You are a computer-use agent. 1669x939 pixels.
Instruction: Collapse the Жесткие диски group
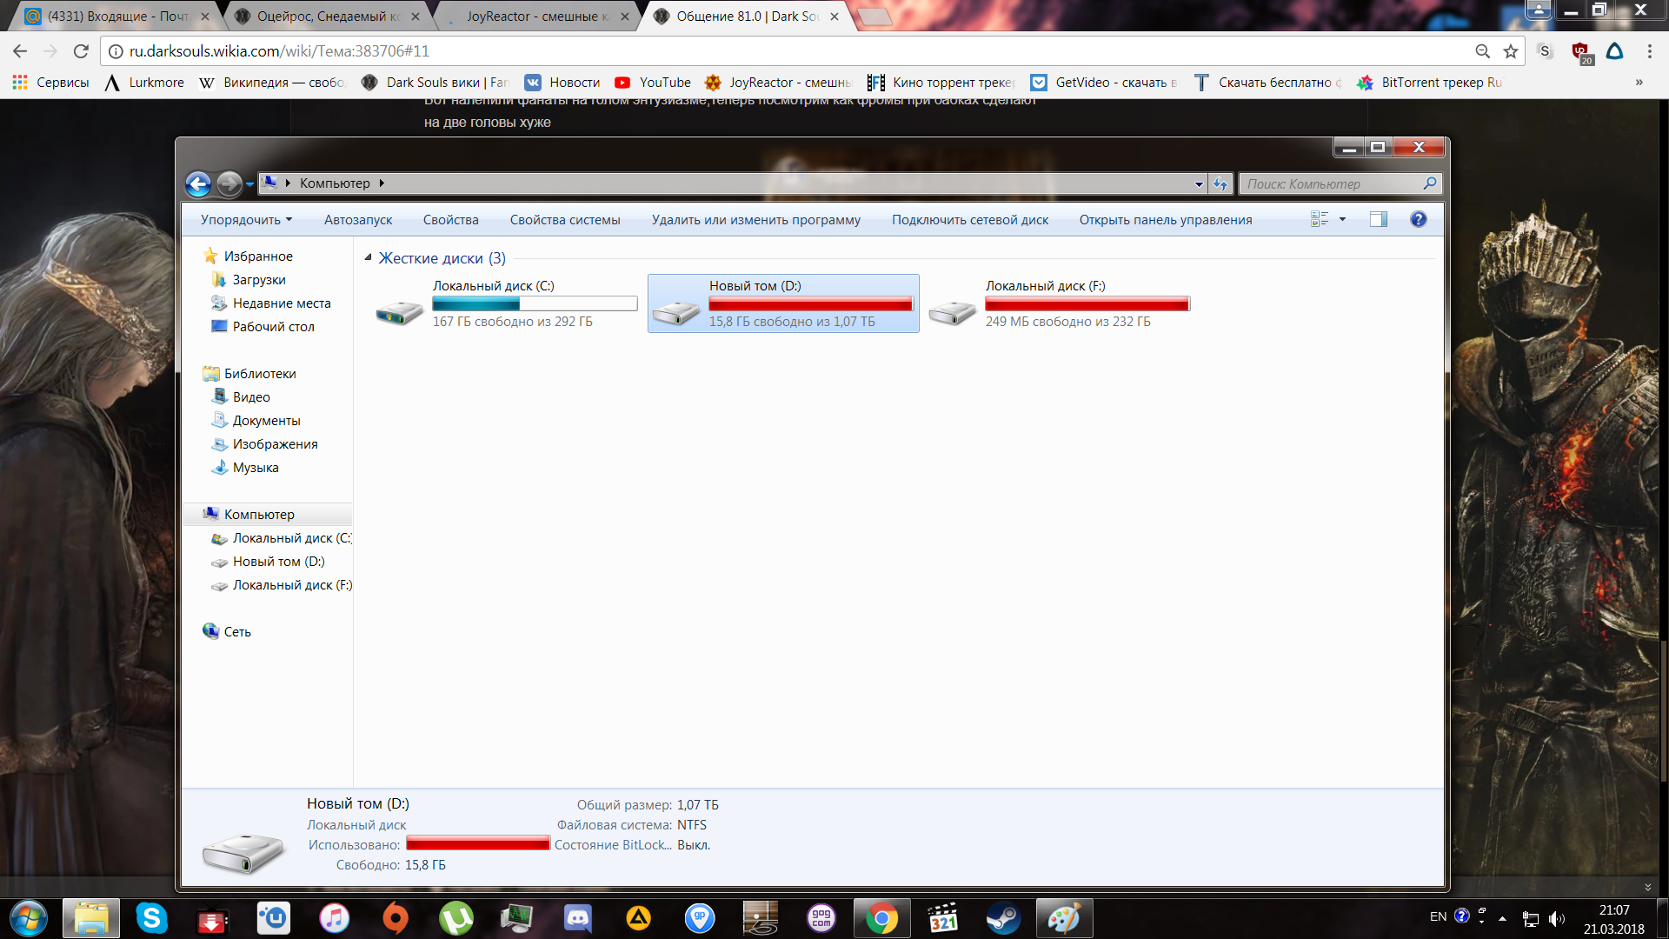[x=368, y=257]
